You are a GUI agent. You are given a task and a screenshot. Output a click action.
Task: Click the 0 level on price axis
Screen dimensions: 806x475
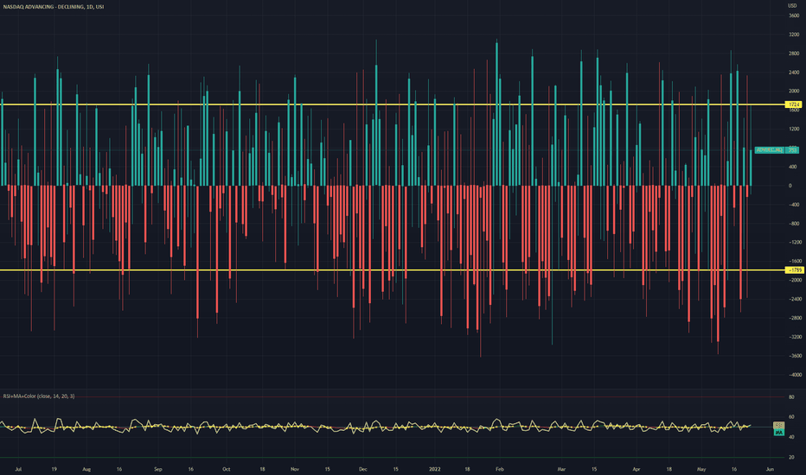click(790, 186)
